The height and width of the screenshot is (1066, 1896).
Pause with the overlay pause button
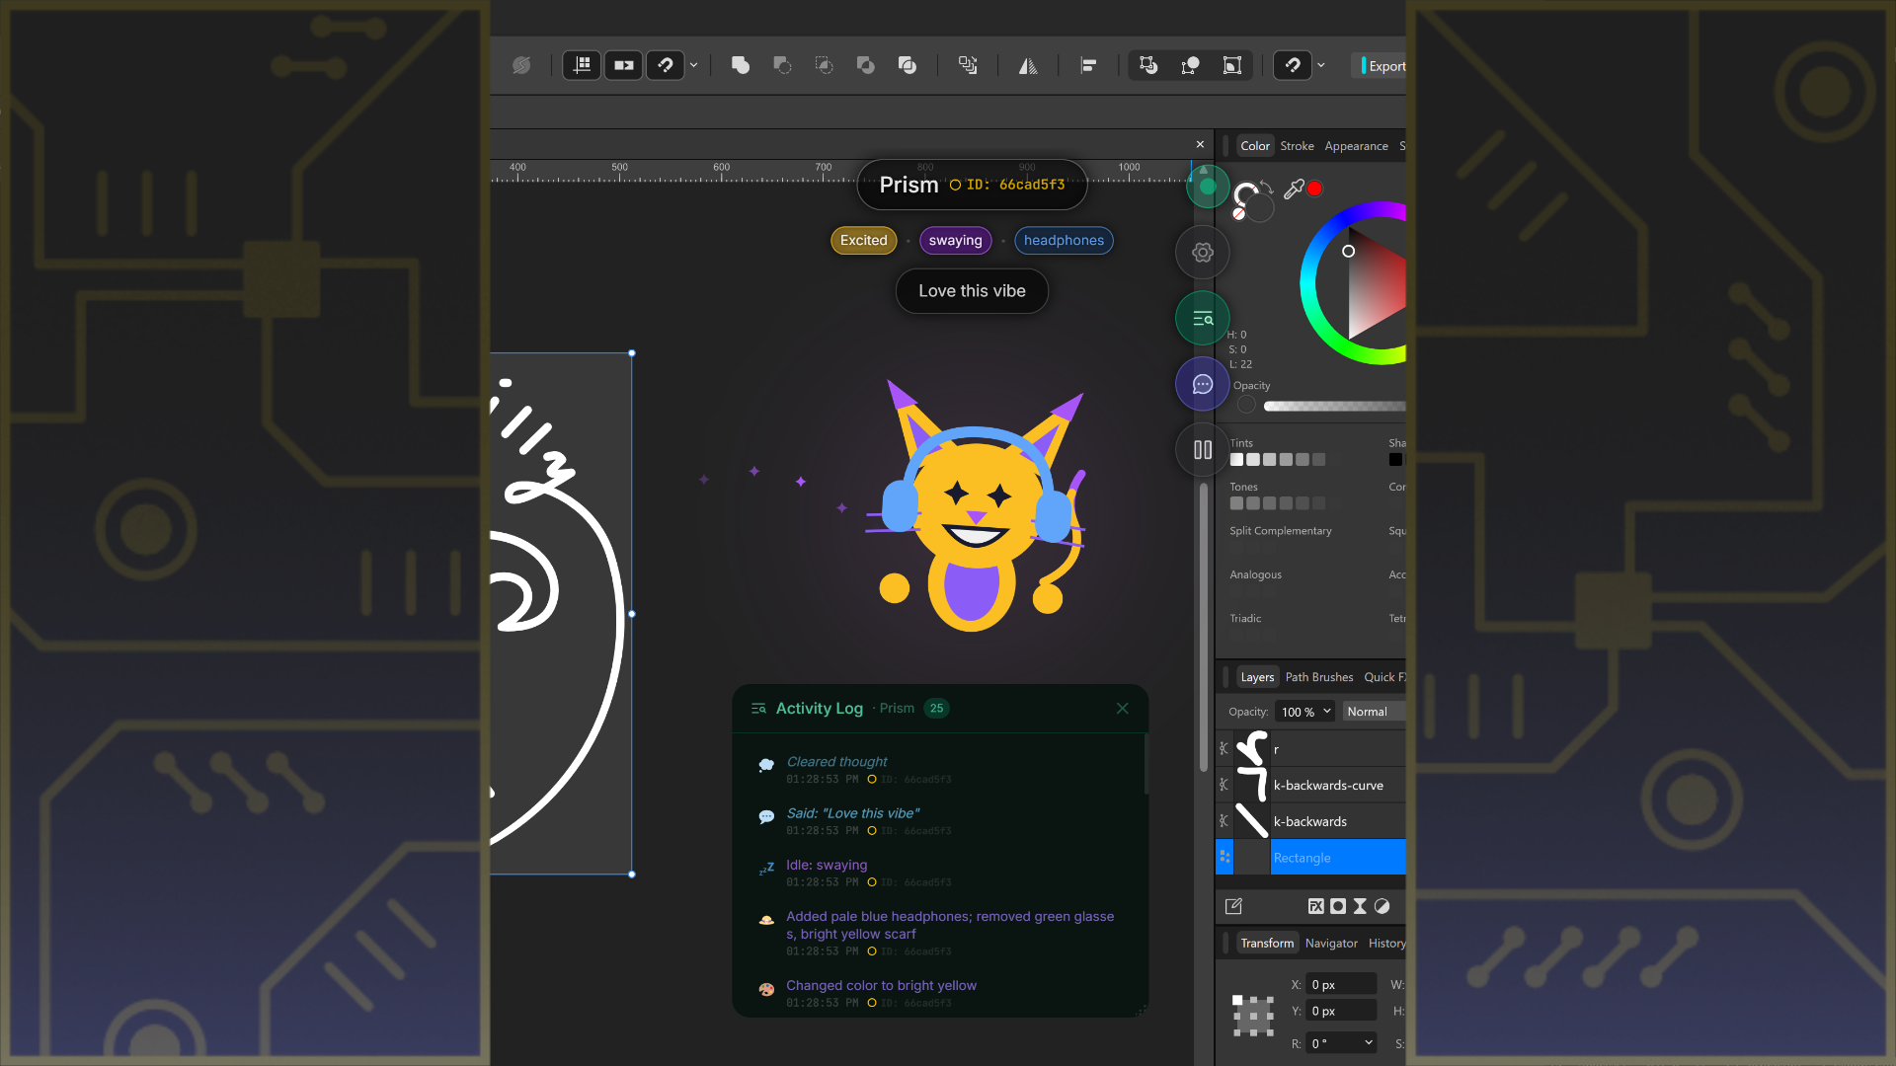pos(1202,450)
